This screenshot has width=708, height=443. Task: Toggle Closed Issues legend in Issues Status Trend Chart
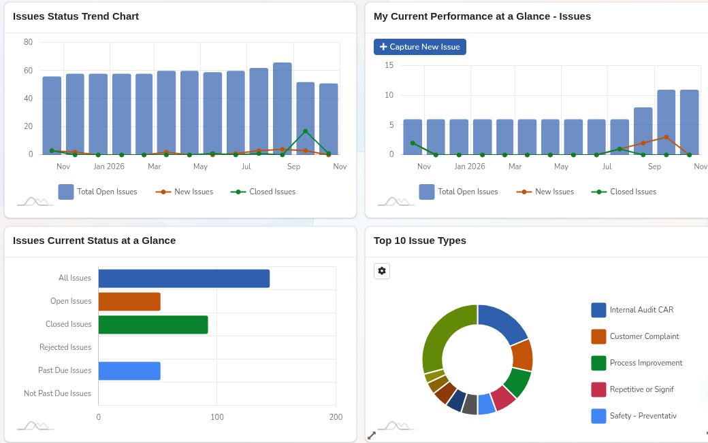[263, 192]
